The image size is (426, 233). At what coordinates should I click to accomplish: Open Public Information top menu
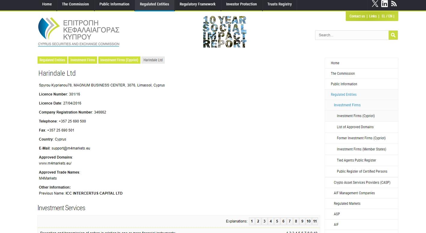point(114,4)
